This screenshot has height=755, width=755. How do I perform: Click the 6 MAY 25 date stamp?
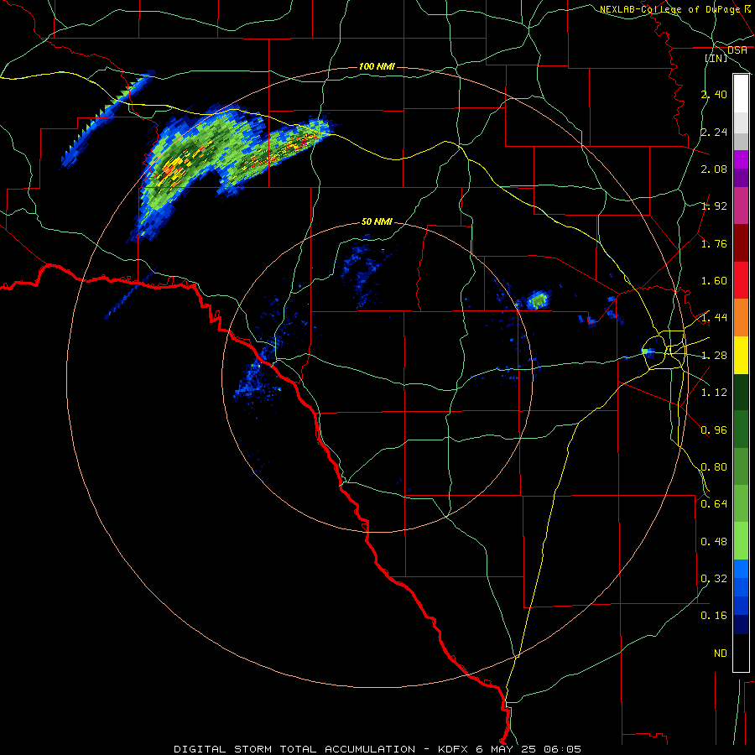[x=506, y=749]
